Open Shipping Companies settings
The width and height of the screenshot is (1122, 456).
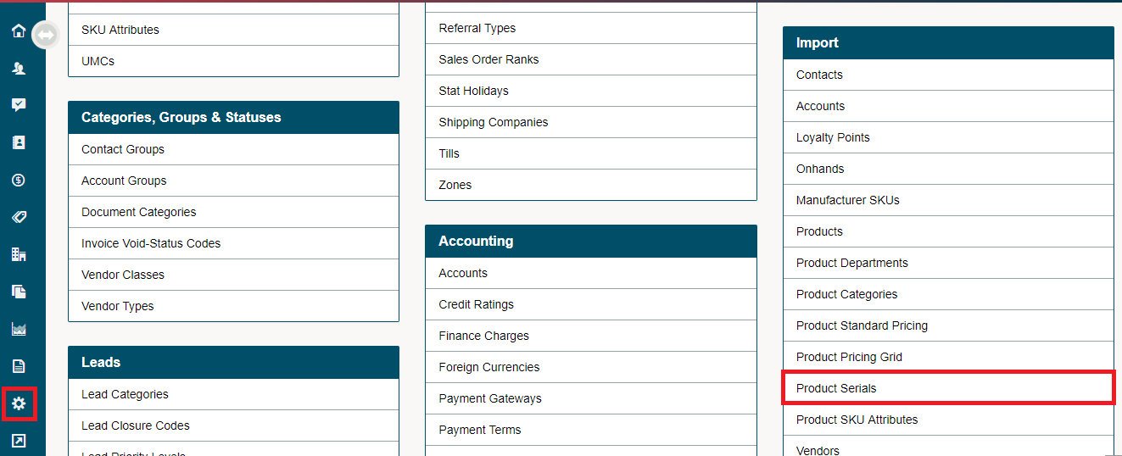(x=590, y=122)
